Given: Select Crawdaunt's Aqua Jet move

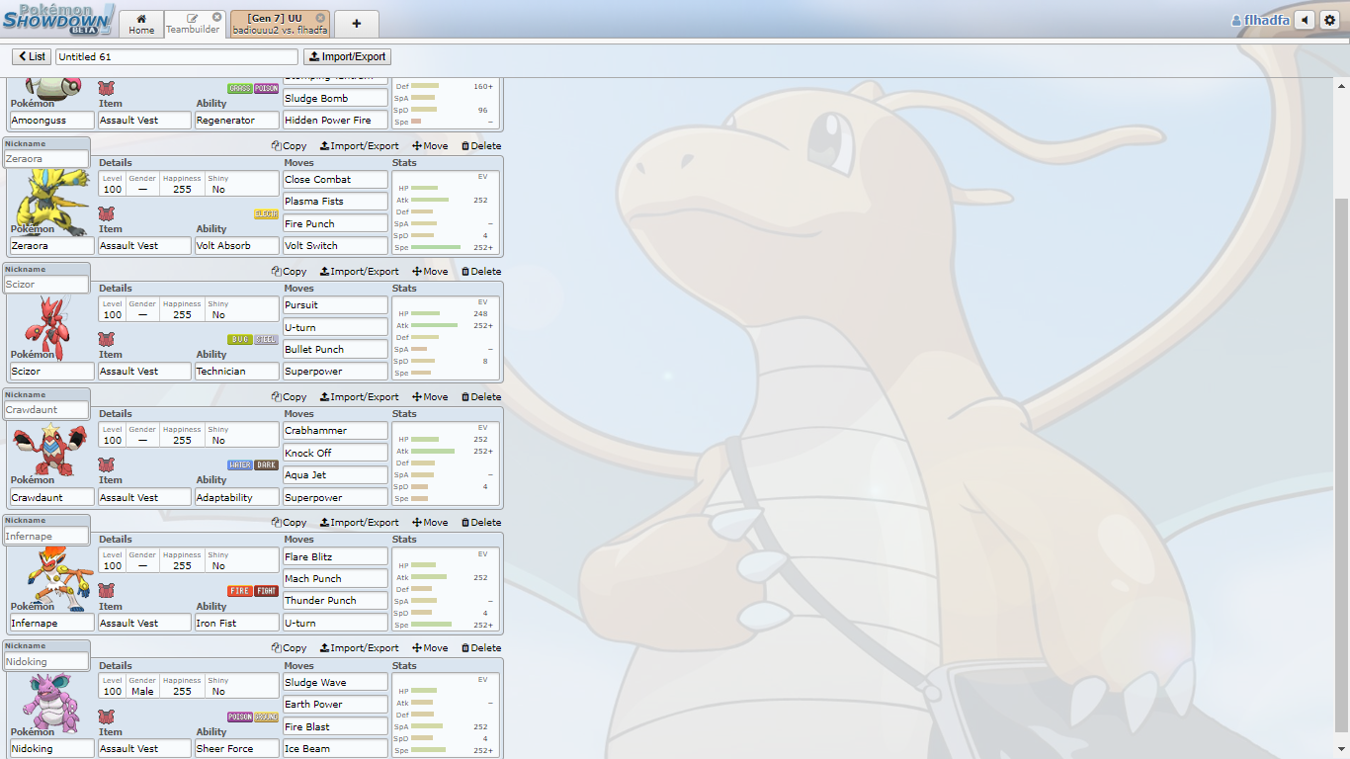Looking at the screenshot, I should 335,474.
